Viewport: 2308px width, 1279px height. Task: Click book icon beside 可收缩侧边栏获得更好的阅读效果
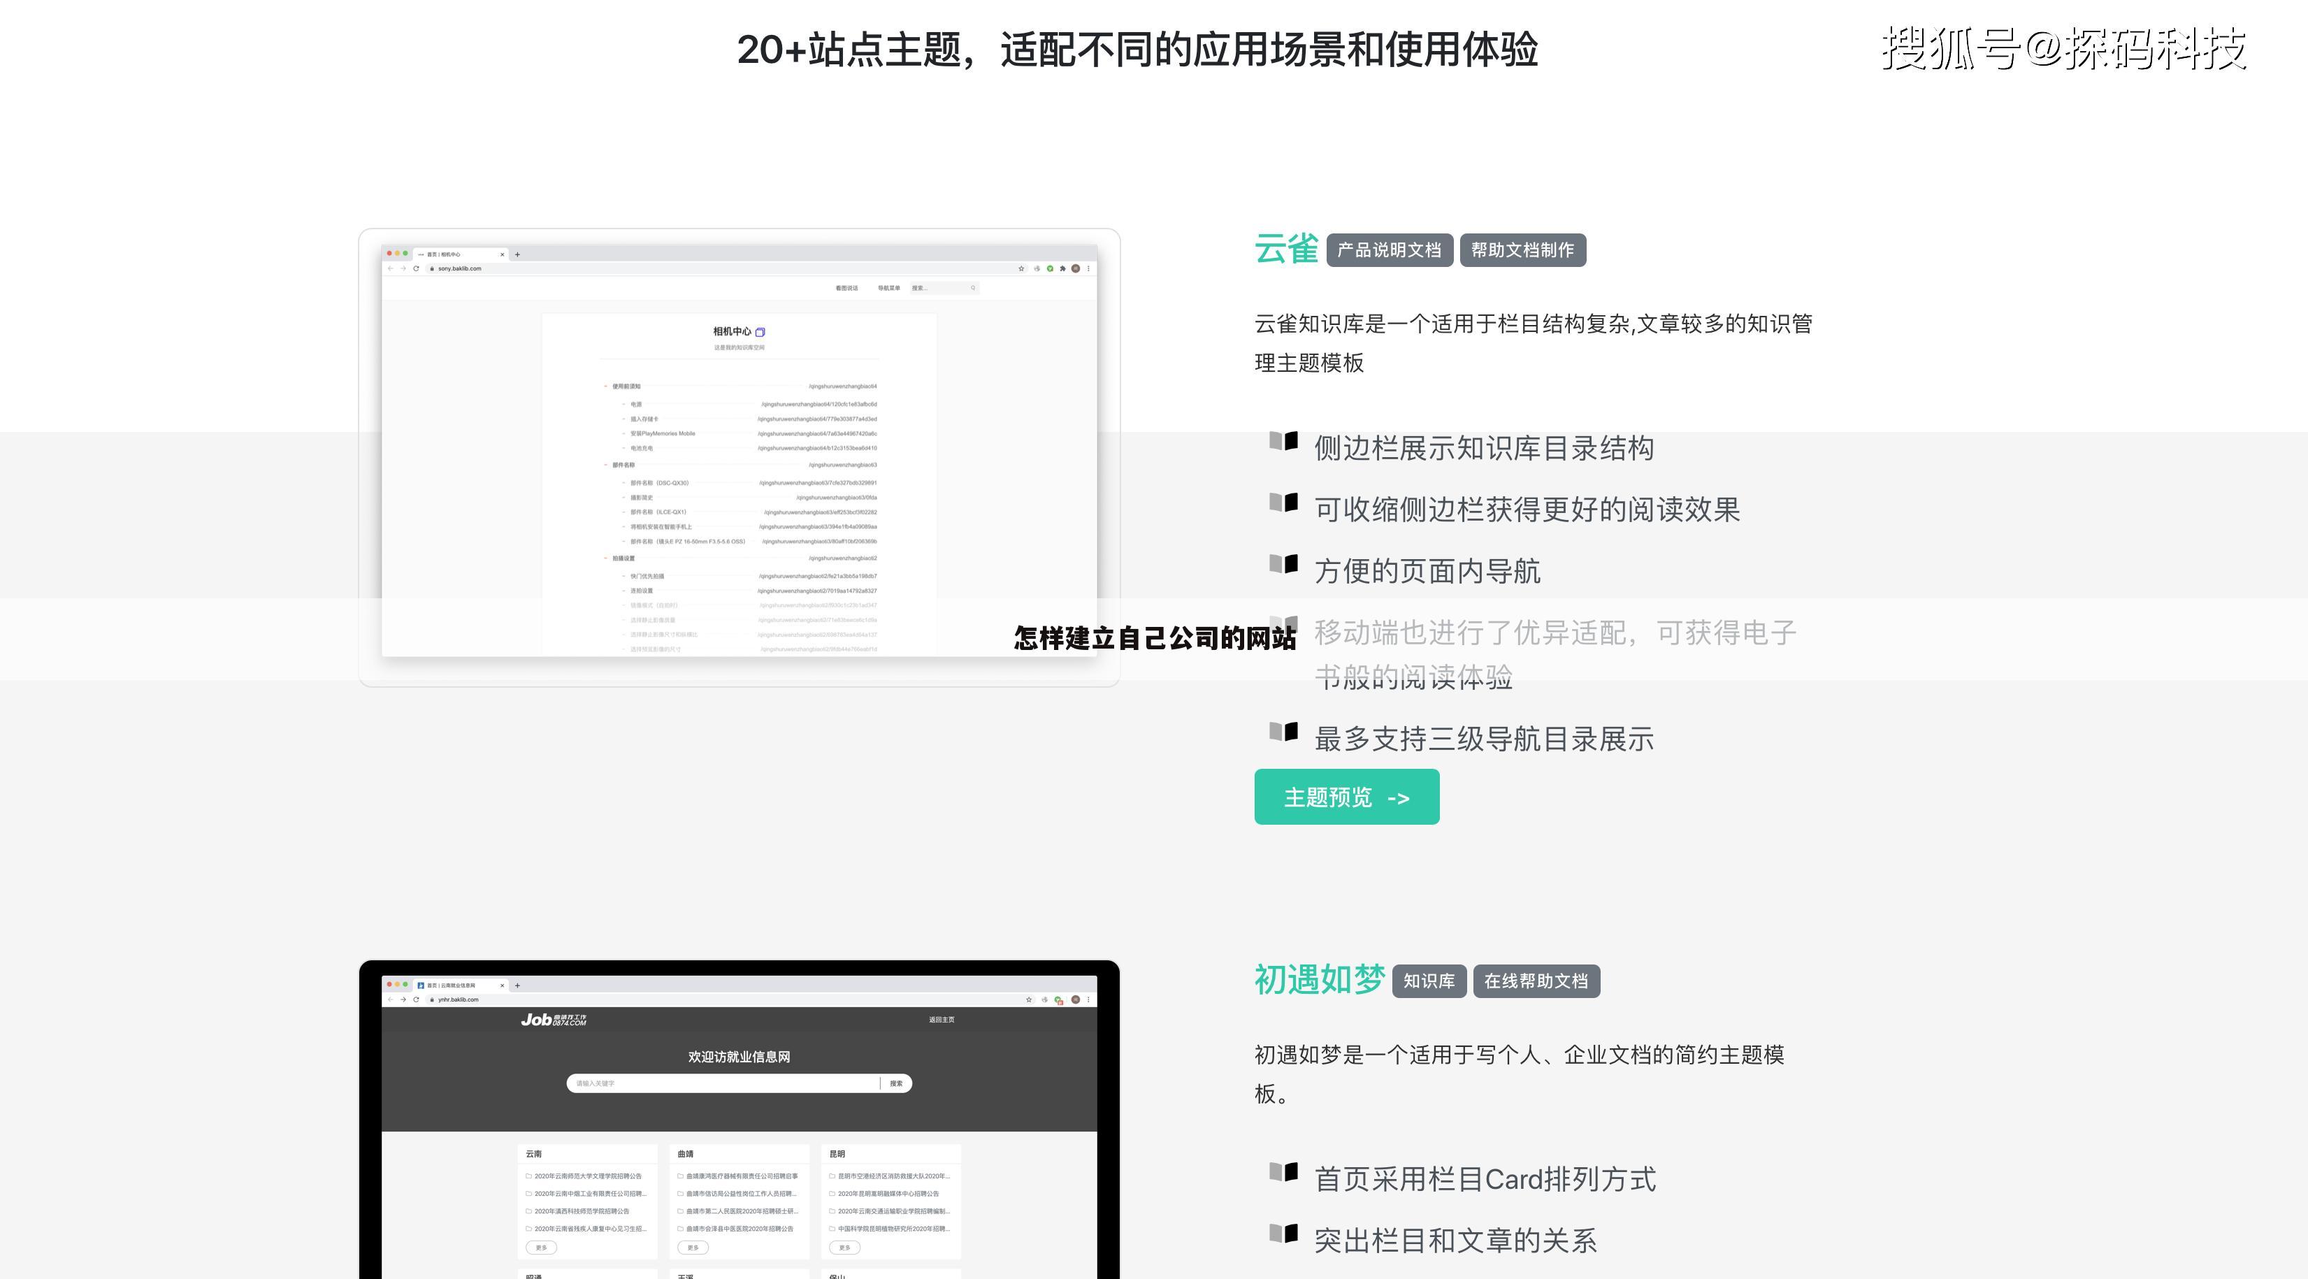click(x=1283, y=503)
